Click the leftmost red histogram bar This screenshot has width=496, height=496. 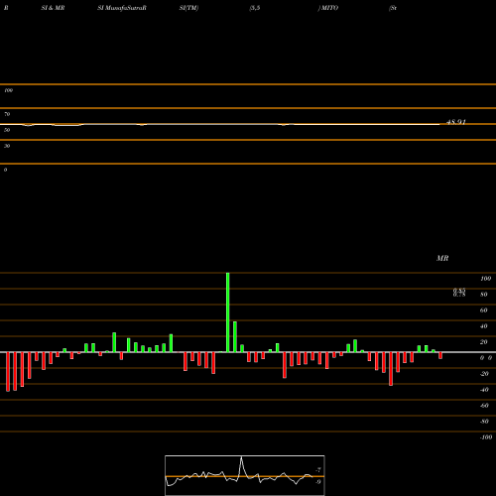coord(8,372)
